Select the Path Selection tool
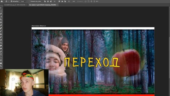The image size is (170, 96). [x=1, y=57]
